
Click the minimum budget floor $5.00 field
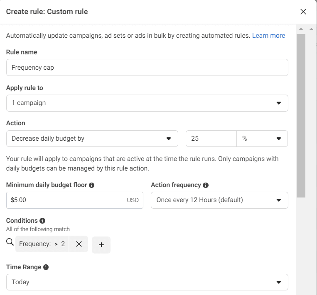click(x=75, y=200)
